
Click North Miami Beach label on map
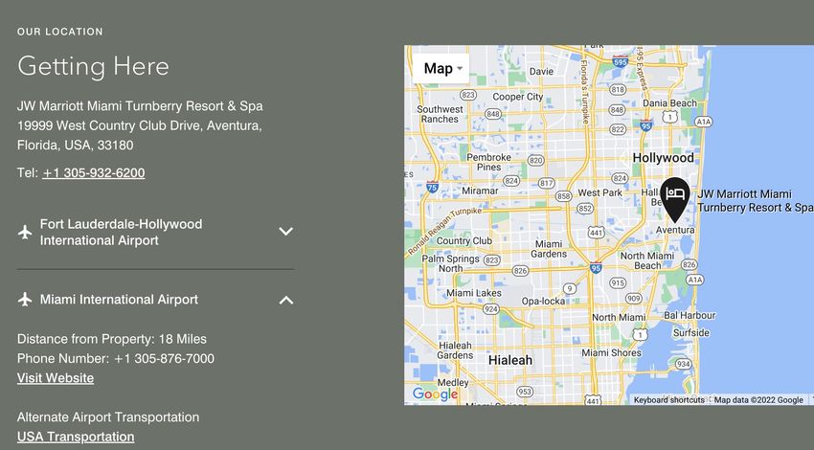coord(647,260)
